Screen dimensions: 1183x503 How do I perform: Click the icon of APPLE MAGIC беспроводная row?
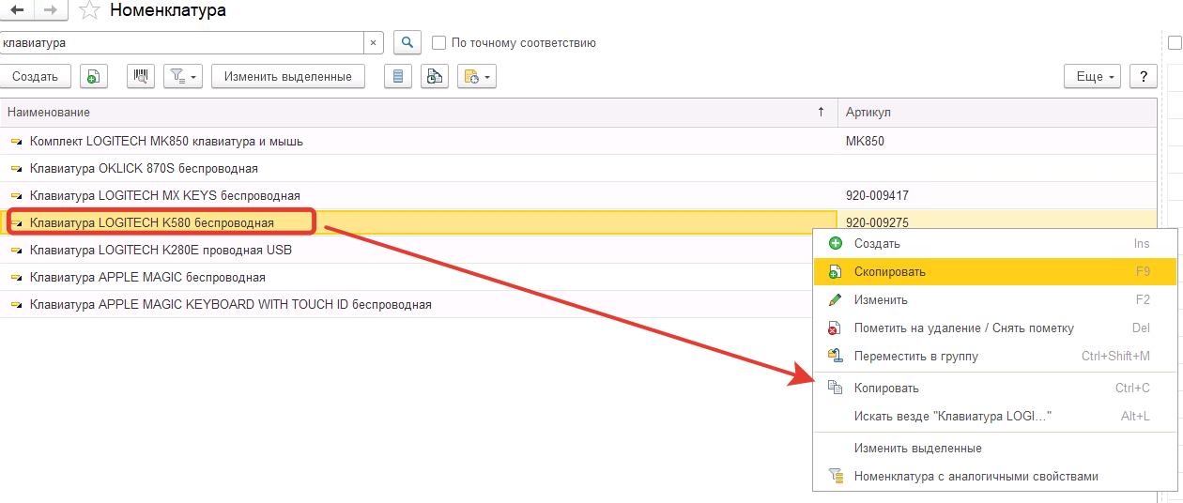point(17,278)
